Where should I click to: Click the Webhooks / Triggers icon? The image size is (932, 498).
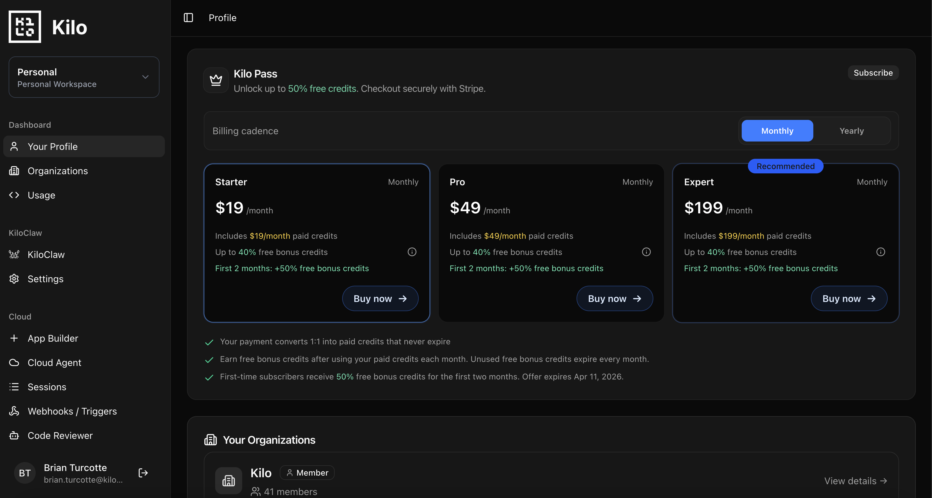(x=14, y=411)
